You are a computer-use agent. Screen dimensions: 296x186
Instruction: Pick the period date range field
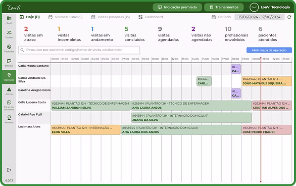259,17
